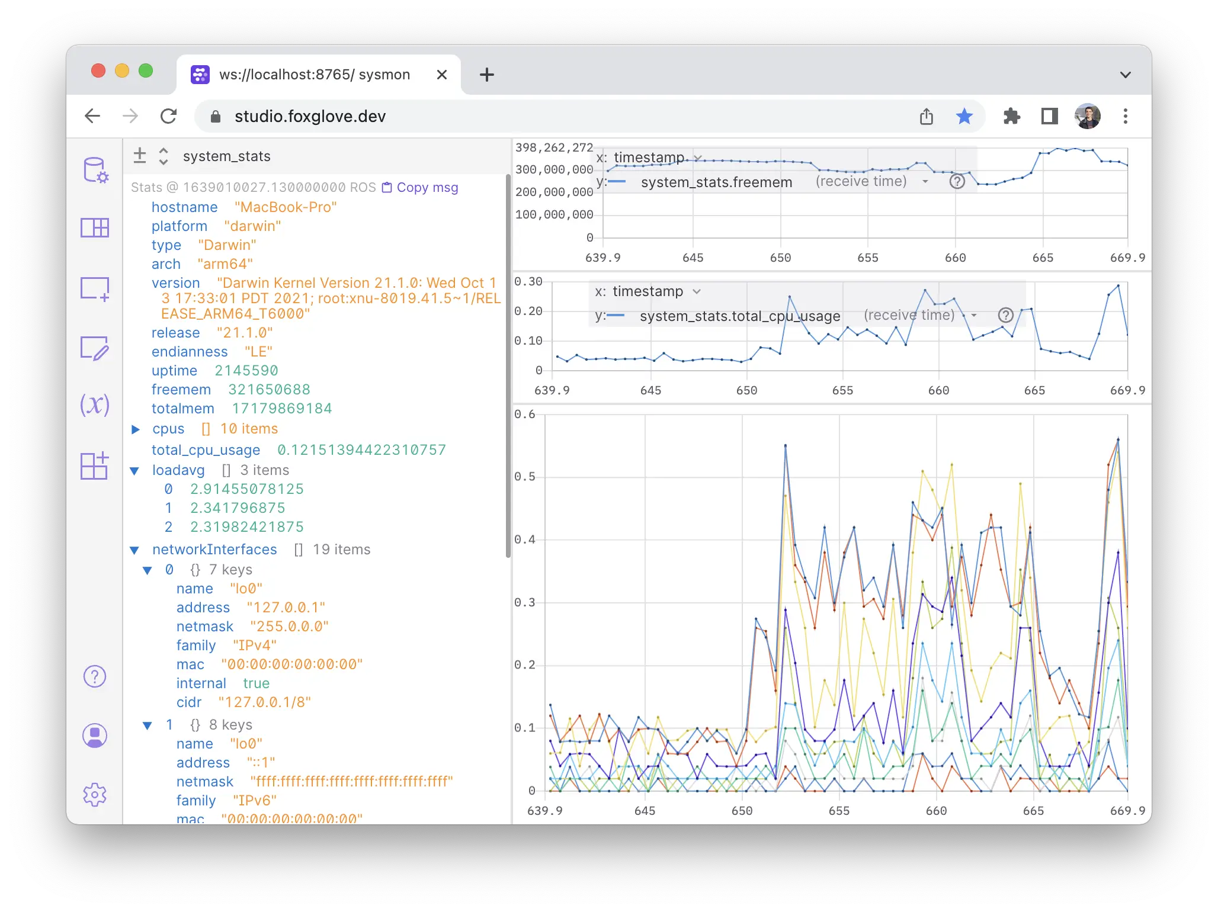Add a new panel via the sidebar icon
This screenshot has width=1218, height=912.
pos(95,289)
